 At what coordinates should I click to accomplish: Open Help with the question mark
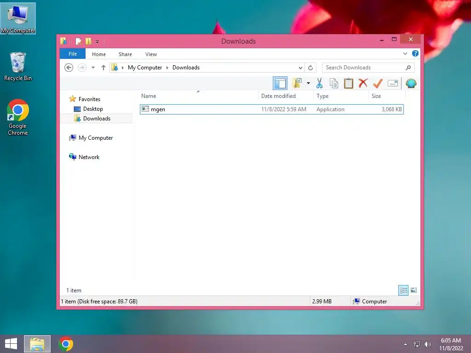[415, 53]
